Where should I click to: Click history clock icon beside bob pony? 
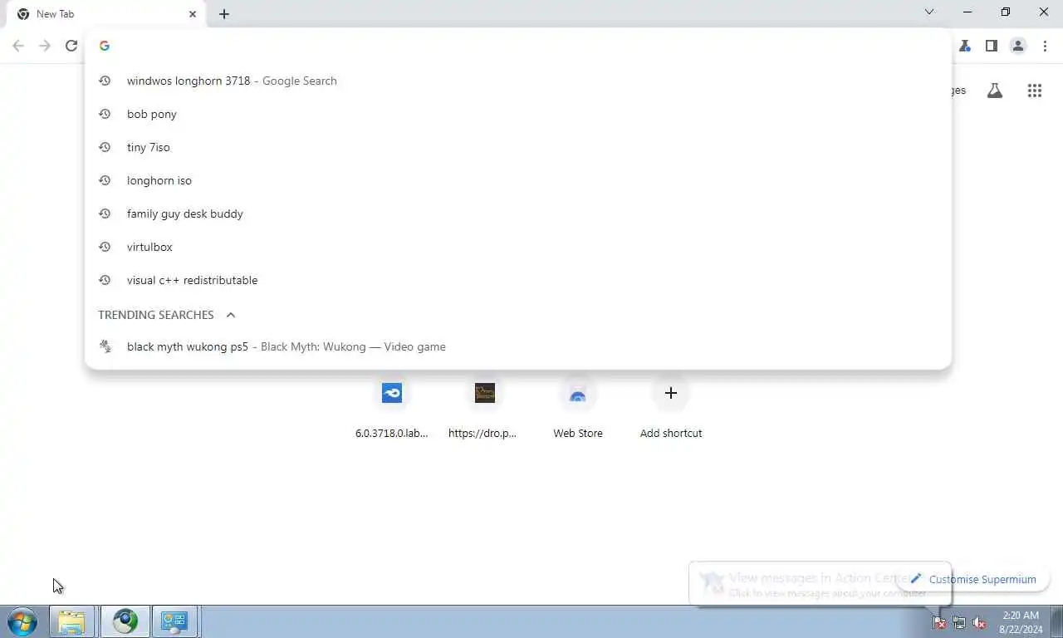pos(105,114)
